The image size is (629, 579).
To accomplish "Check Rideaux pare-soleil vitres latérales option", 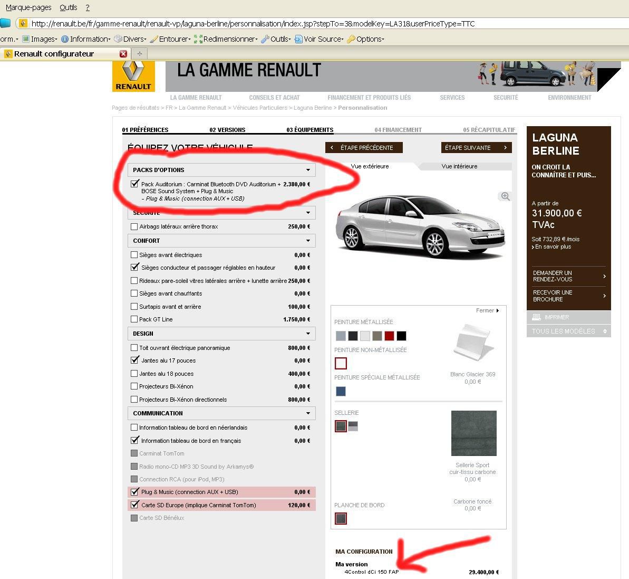I will (x=134, y=281).
